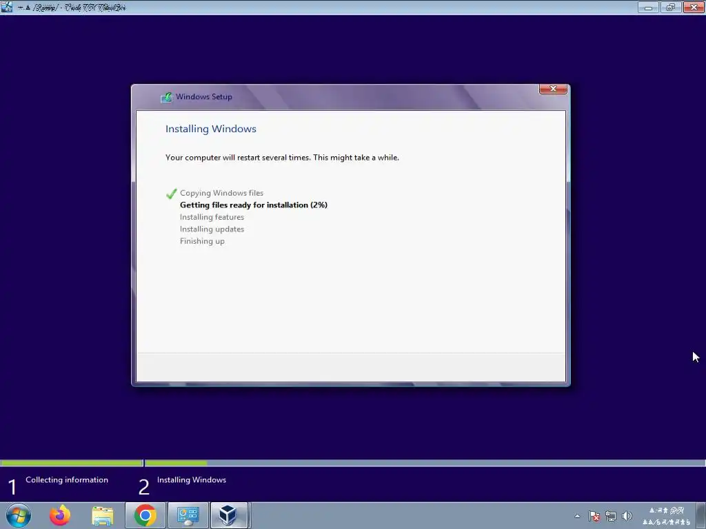
Task: Click 'Your computer will restart several times' message
Action: click(x=282, y=158)
